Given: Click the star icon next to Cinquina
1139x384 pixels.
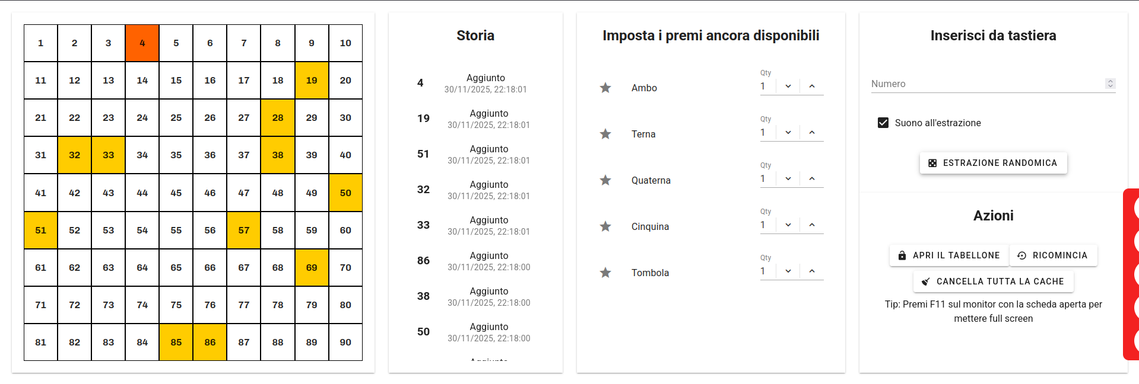Looking at the screenshot, I should tap(605, 226).
